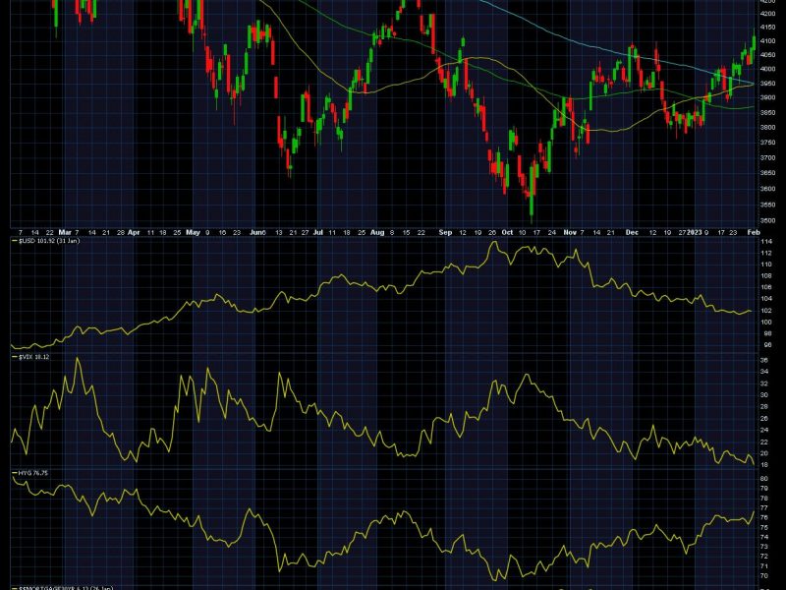Viewport: 786px width, 590px height.
Task: Select the Sep label on date axis
Action: click(445, 232)
